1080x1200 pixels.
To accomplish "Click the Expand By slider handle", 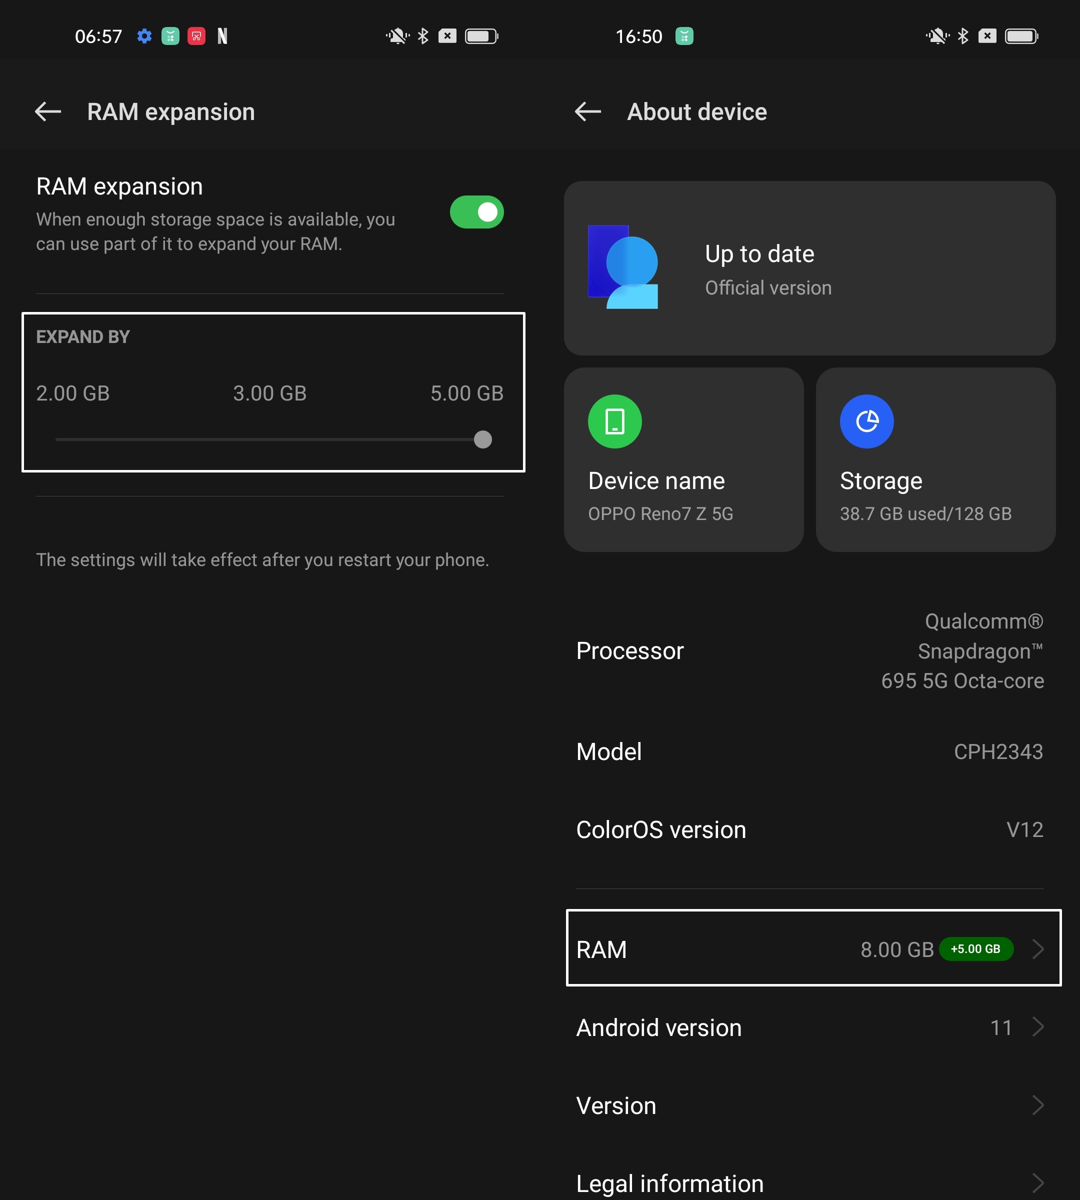I will tap(483, 440).
